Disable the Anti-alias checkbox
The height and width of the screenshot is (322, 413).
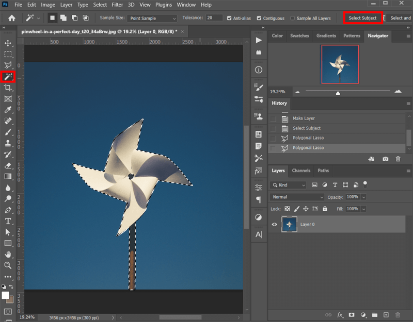[x=229, y=18]
